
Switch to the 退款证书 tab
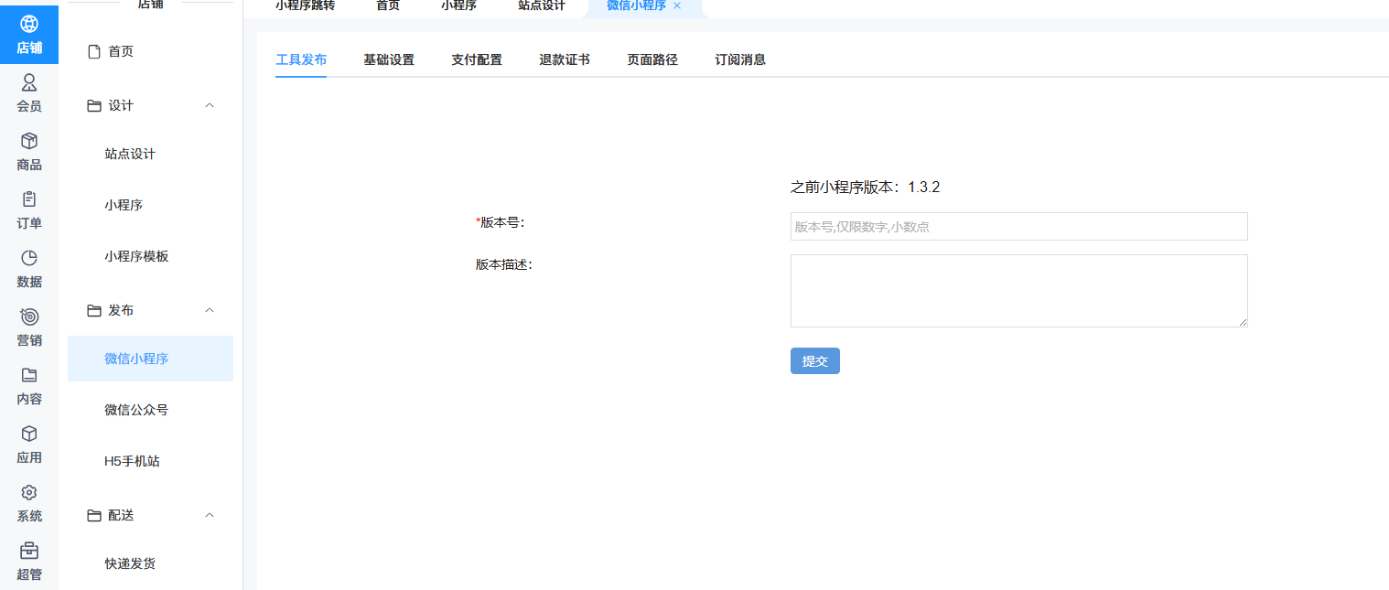point(565,59)
